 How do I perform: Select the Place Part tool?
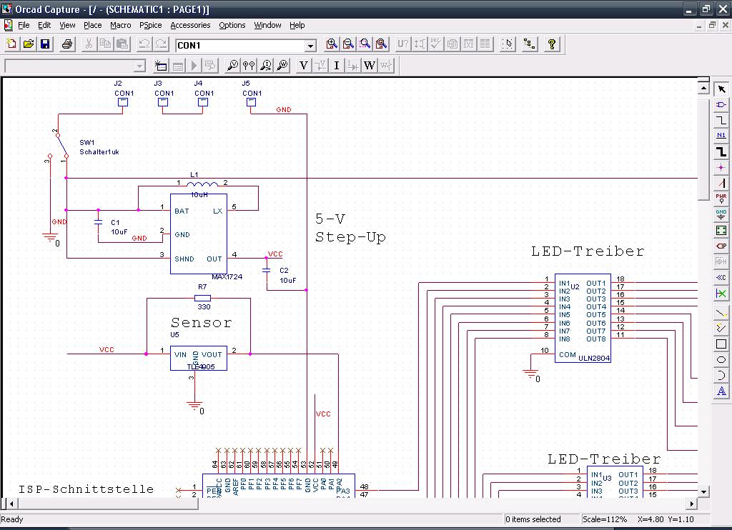coord(721,104)
